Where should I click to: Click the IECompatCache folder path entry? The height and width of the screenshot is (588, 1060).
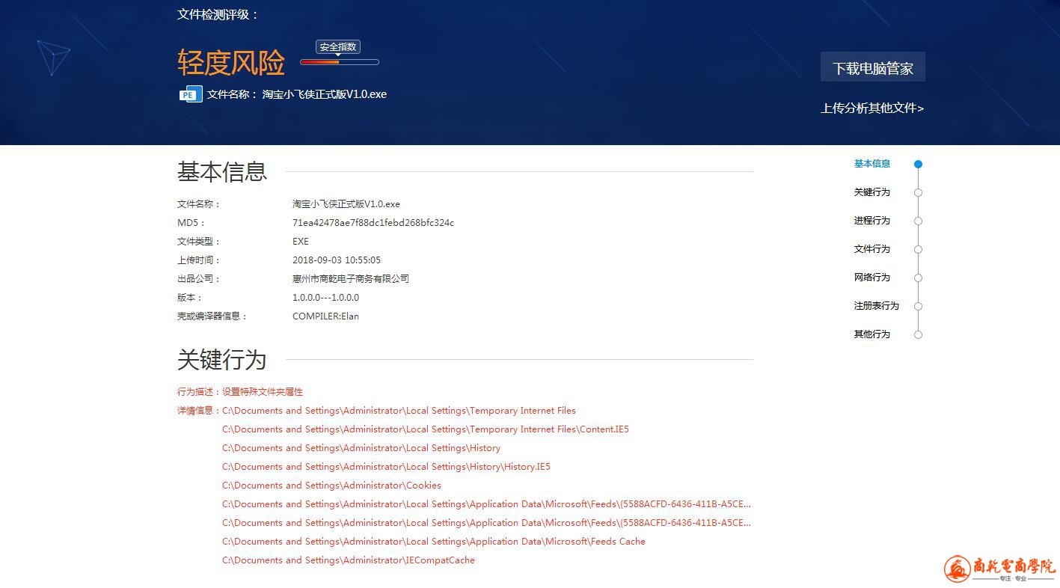348,560
